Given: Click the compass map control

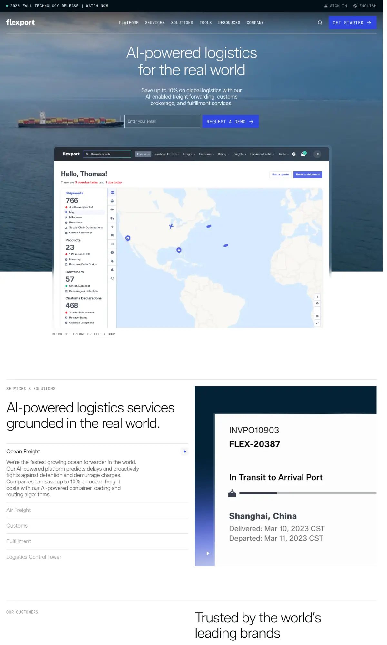Looking at the screenshot, I should click(317, 303).
